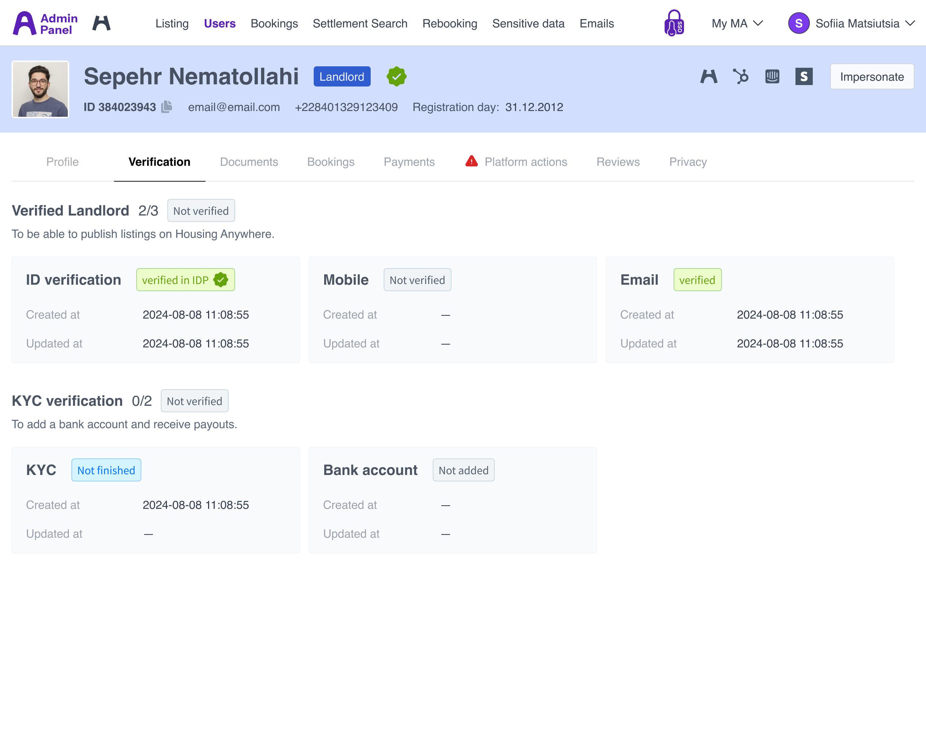Click the email@email.com address
Image resolution: width=926 pixels, height=733 pixels.
click(234, 107)
